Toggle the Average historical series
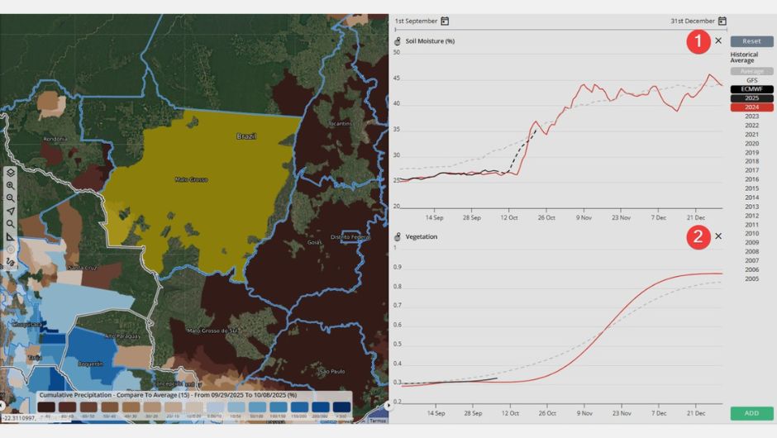The image size is (777, 438). click(751, 71)
